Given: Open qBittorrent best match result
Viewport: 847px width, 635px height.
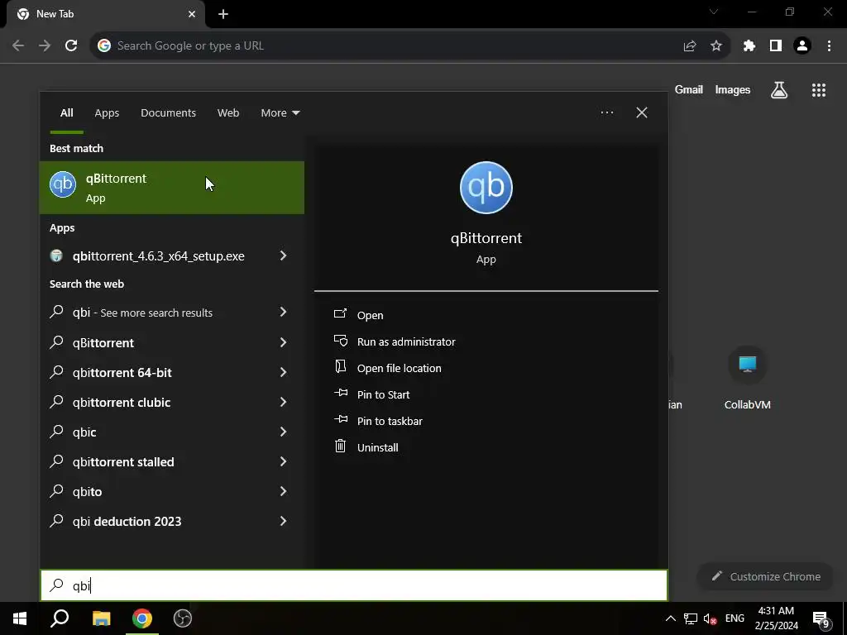Looking at the screenshot, I should [172, 188].
